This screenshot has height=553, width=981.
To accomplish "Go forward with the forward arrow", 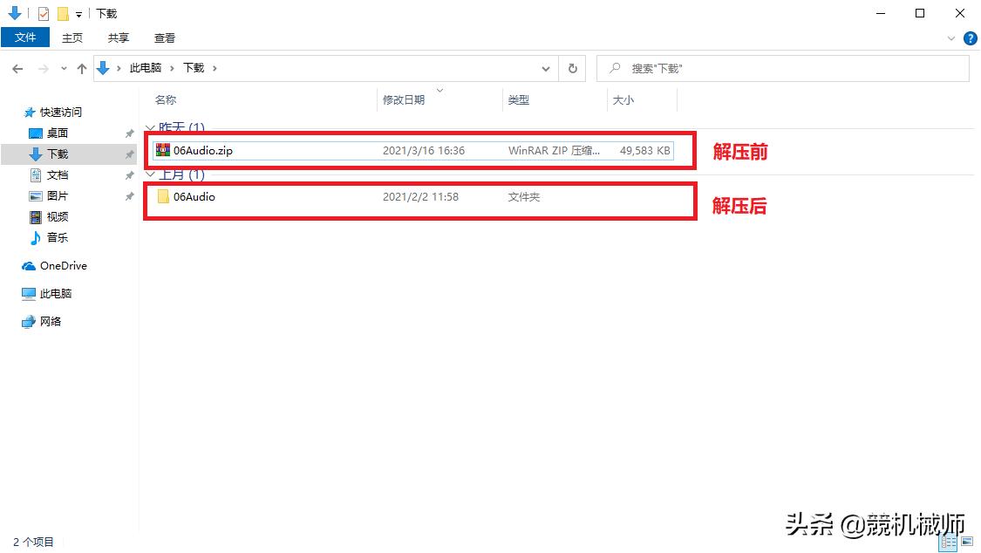I will (44, 69).
